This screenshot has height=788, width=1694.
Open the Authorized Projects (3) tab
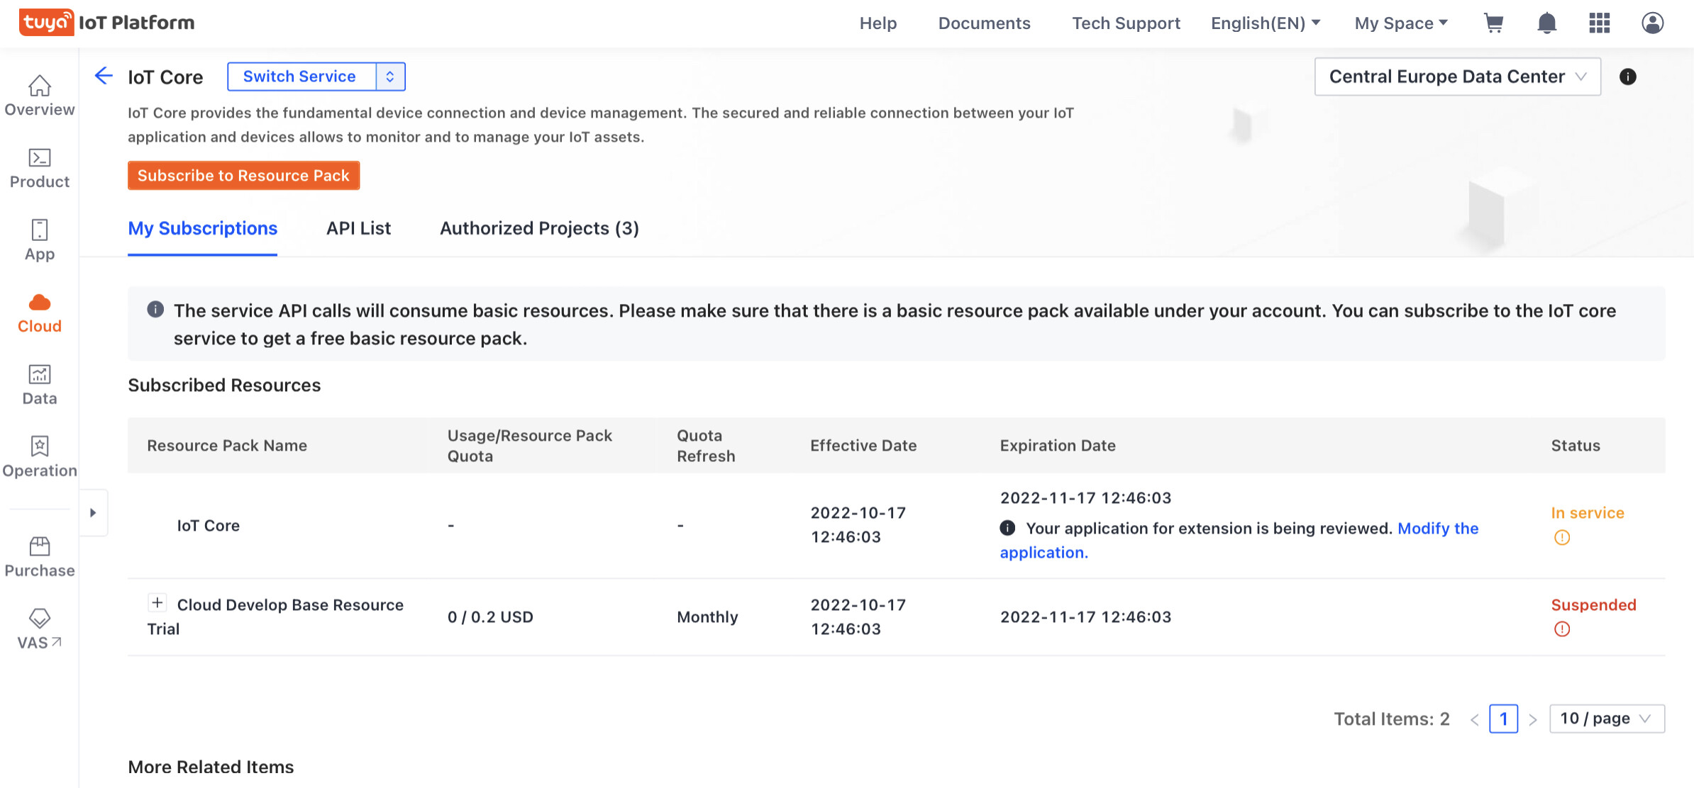coord(539,228)
